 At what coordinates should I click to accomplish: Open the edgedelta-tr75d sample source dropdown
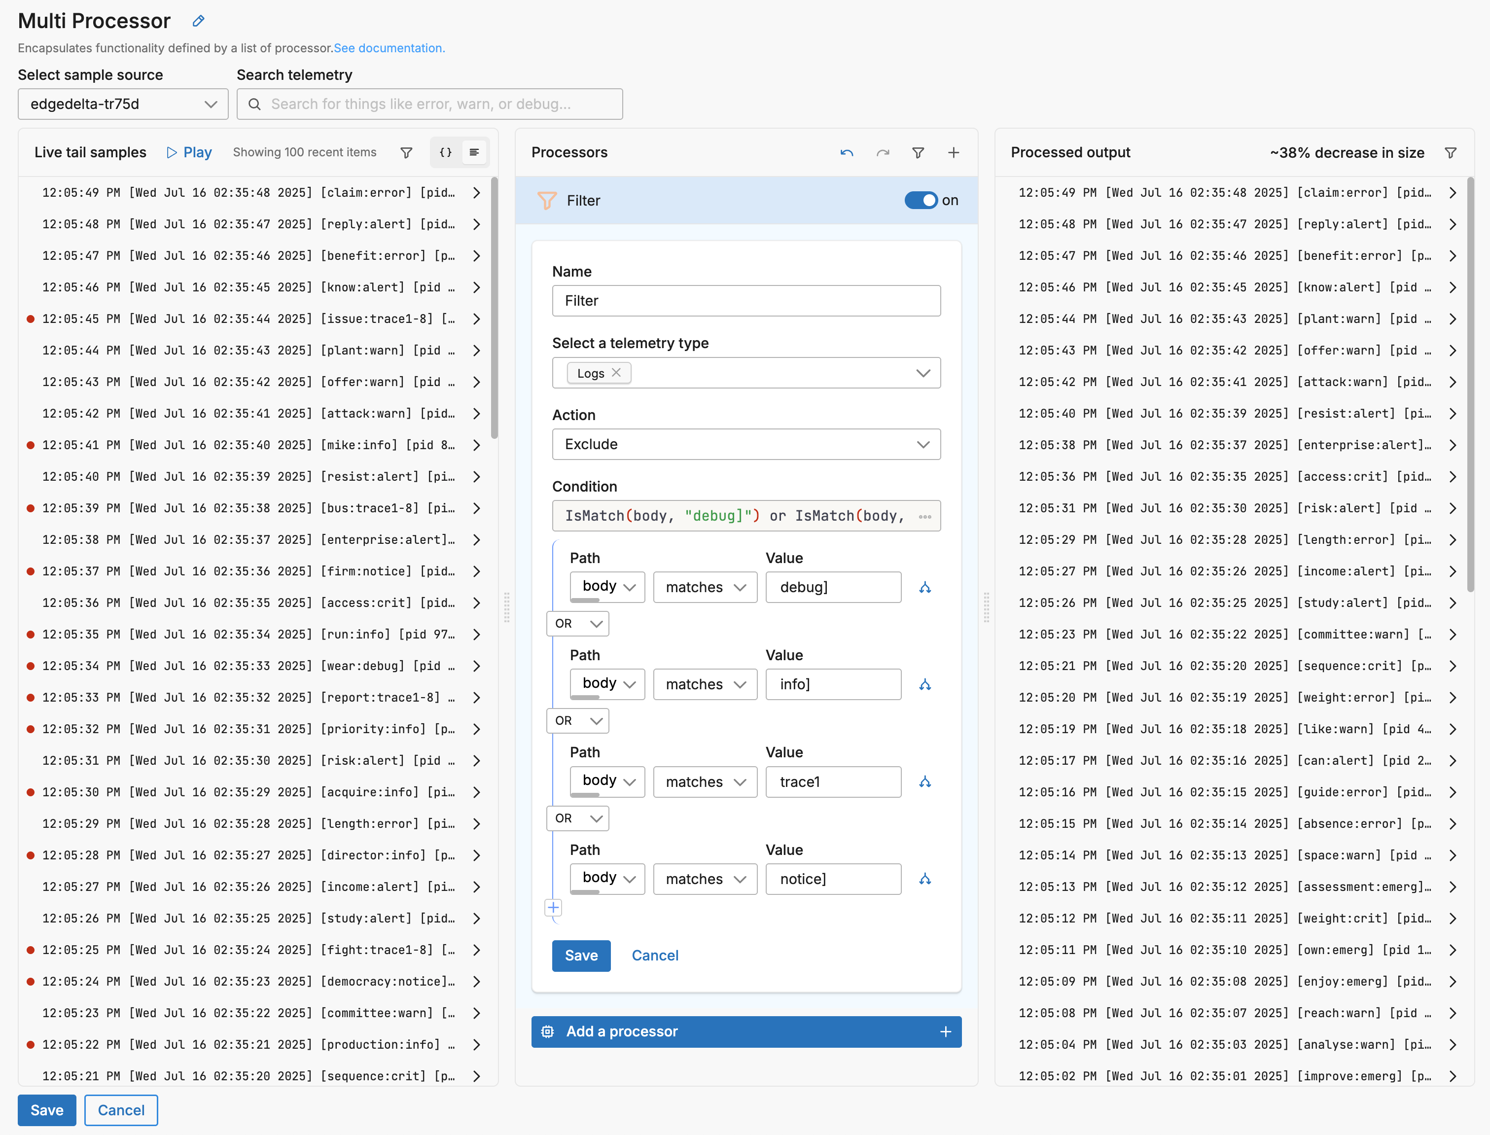tap(123, 104)
